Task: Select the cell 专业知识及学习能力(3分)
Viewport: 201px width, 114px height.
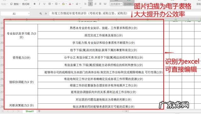Action: [21, 35]
